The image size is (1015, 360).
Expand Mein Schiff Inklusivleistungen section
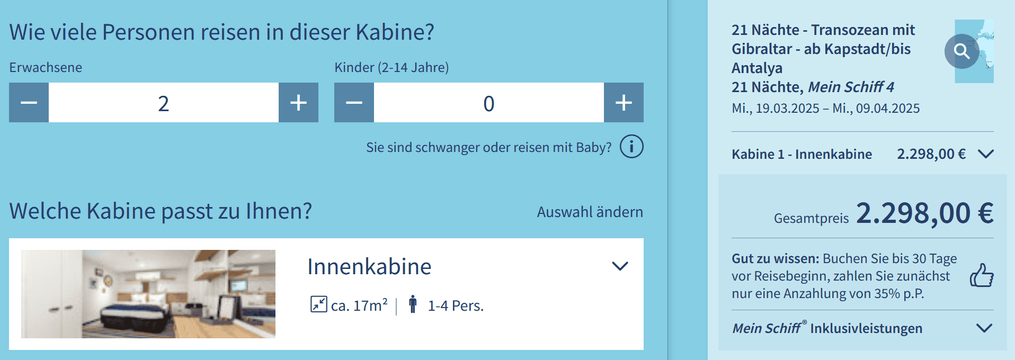[984, 328]
